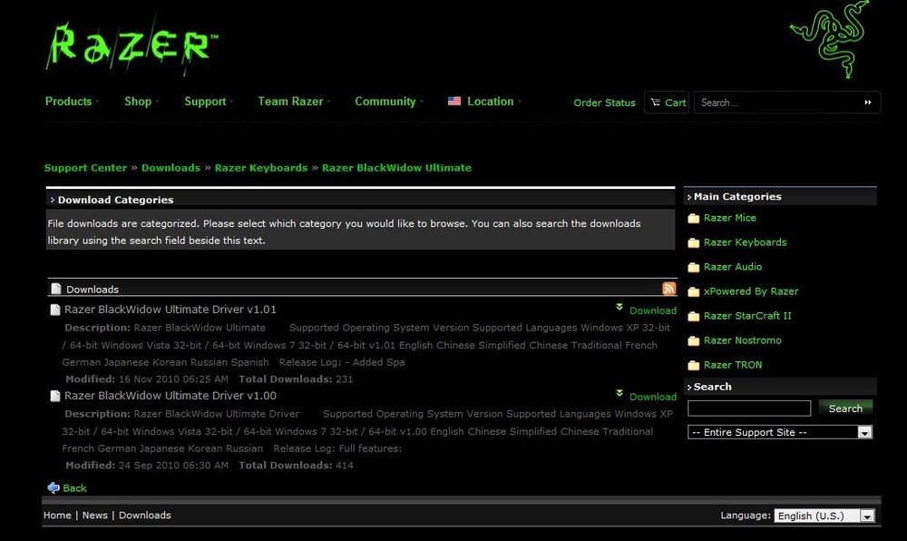Click the folder icon beside Razer Audio

(694, 267)
